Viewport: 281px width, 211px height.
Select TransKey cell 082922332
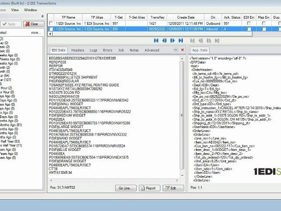pos(157,29)
